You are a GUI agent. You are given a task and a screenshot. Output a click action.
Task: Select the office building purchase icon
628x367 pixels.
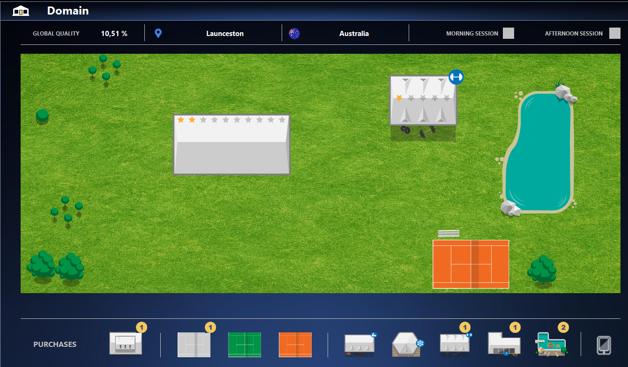(126, 343)
